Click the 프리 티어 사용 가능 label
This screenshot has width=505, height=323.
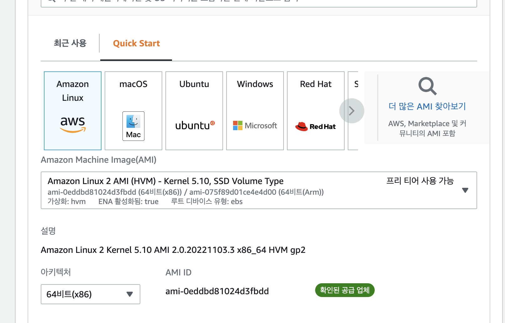[420, 181]
